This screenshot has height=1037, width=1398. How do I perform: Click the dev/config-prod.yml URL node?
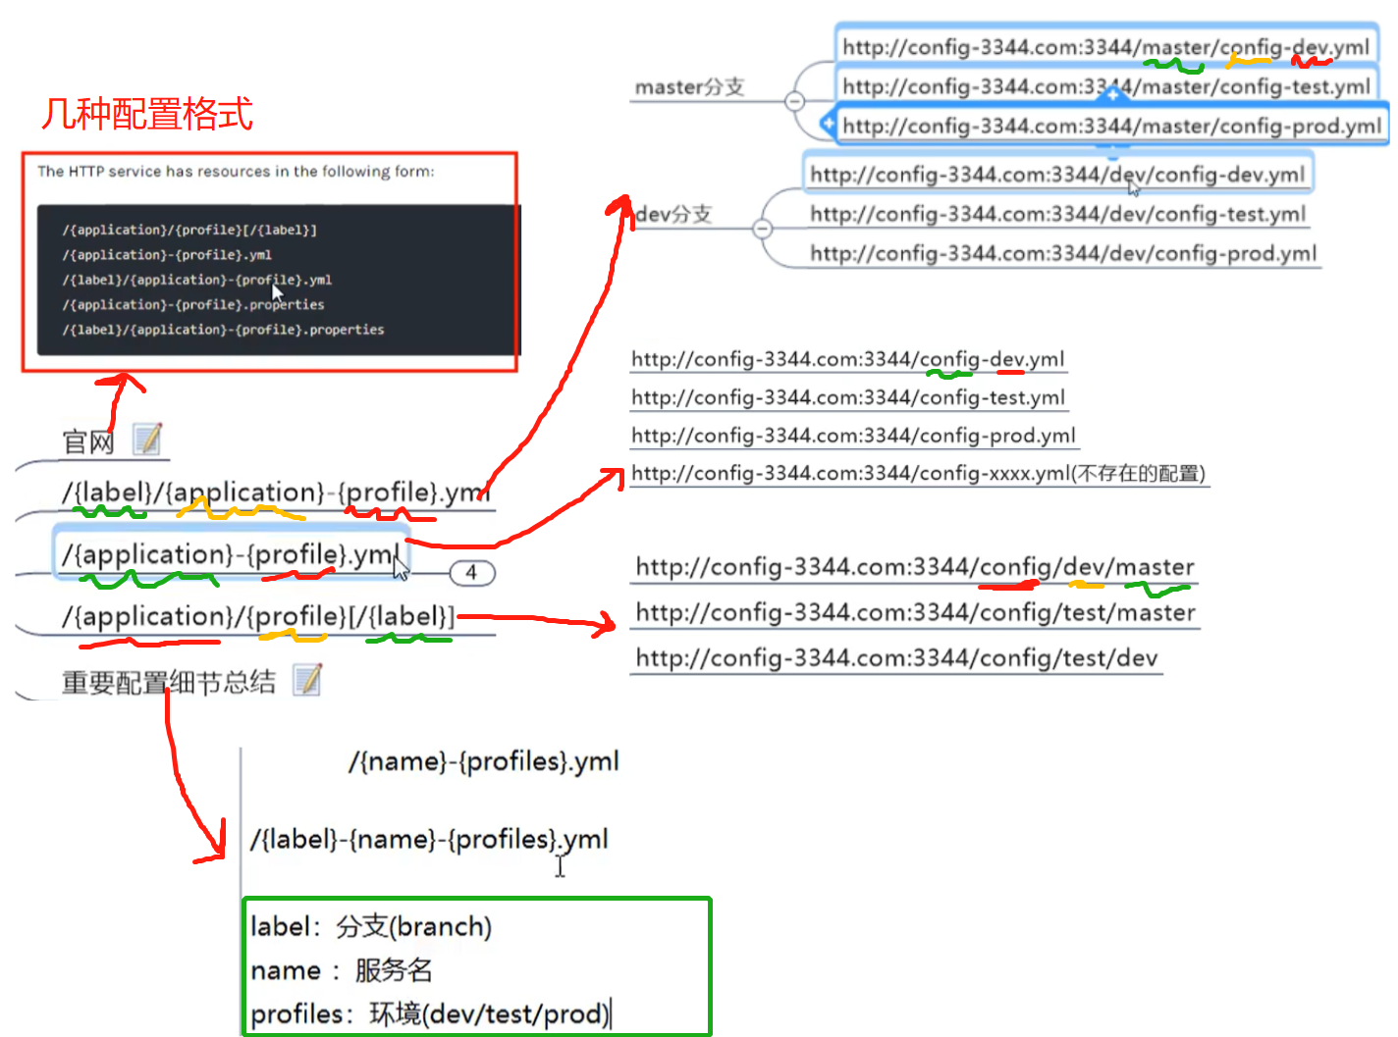1063,253
